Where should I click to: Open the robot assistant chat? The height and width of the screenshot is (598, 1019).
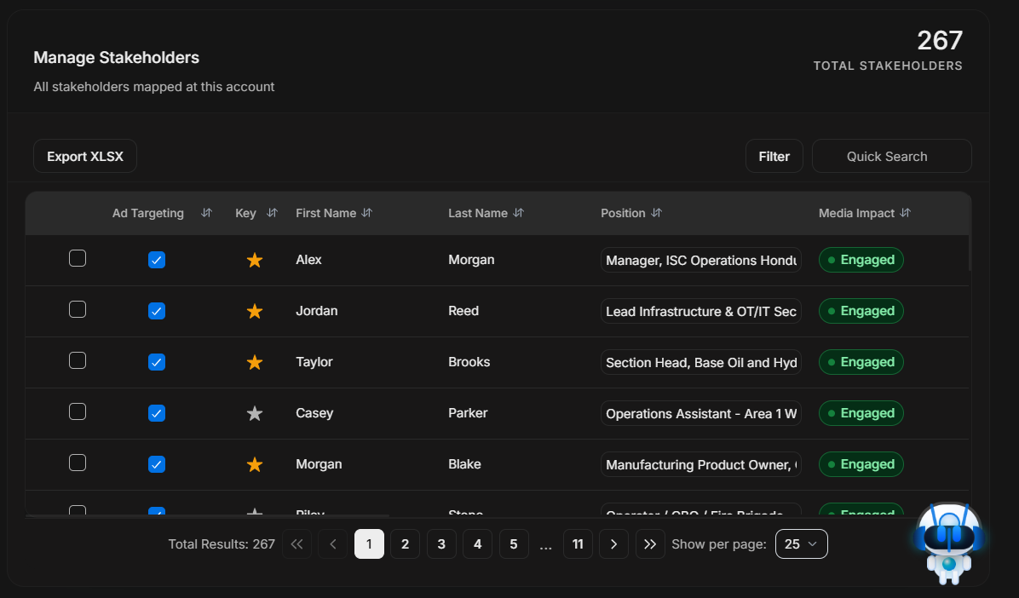[949, 543]
